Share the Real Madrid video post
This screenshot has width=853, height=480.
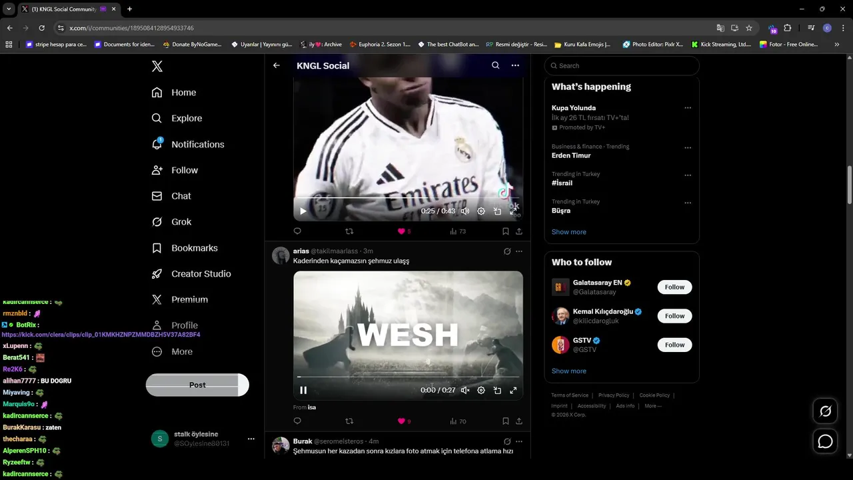pyautogui.click(x=519, y=231)
